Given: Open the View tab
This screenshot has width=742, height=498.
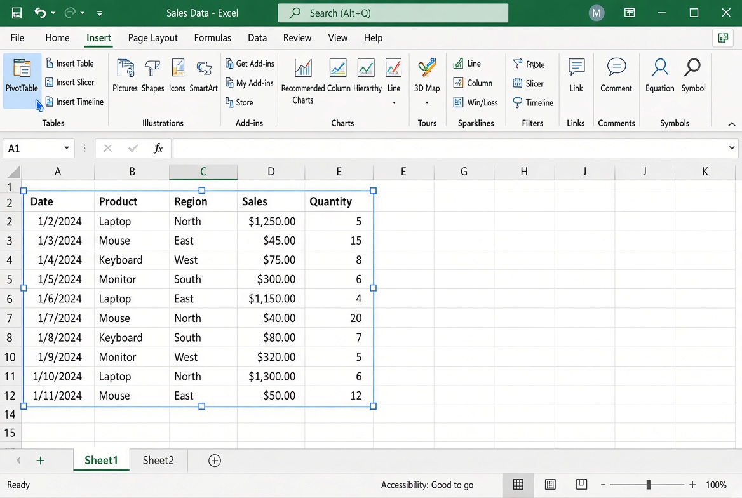Looking at the screenshot, I should pos(338,38).
